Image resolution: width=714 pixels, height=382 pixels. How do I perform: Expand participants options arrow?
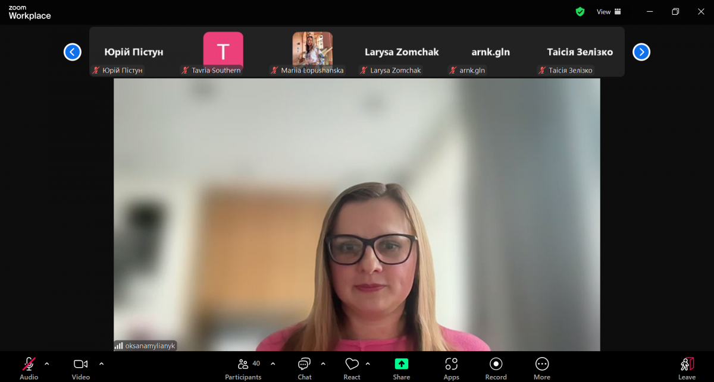[273, 364]
